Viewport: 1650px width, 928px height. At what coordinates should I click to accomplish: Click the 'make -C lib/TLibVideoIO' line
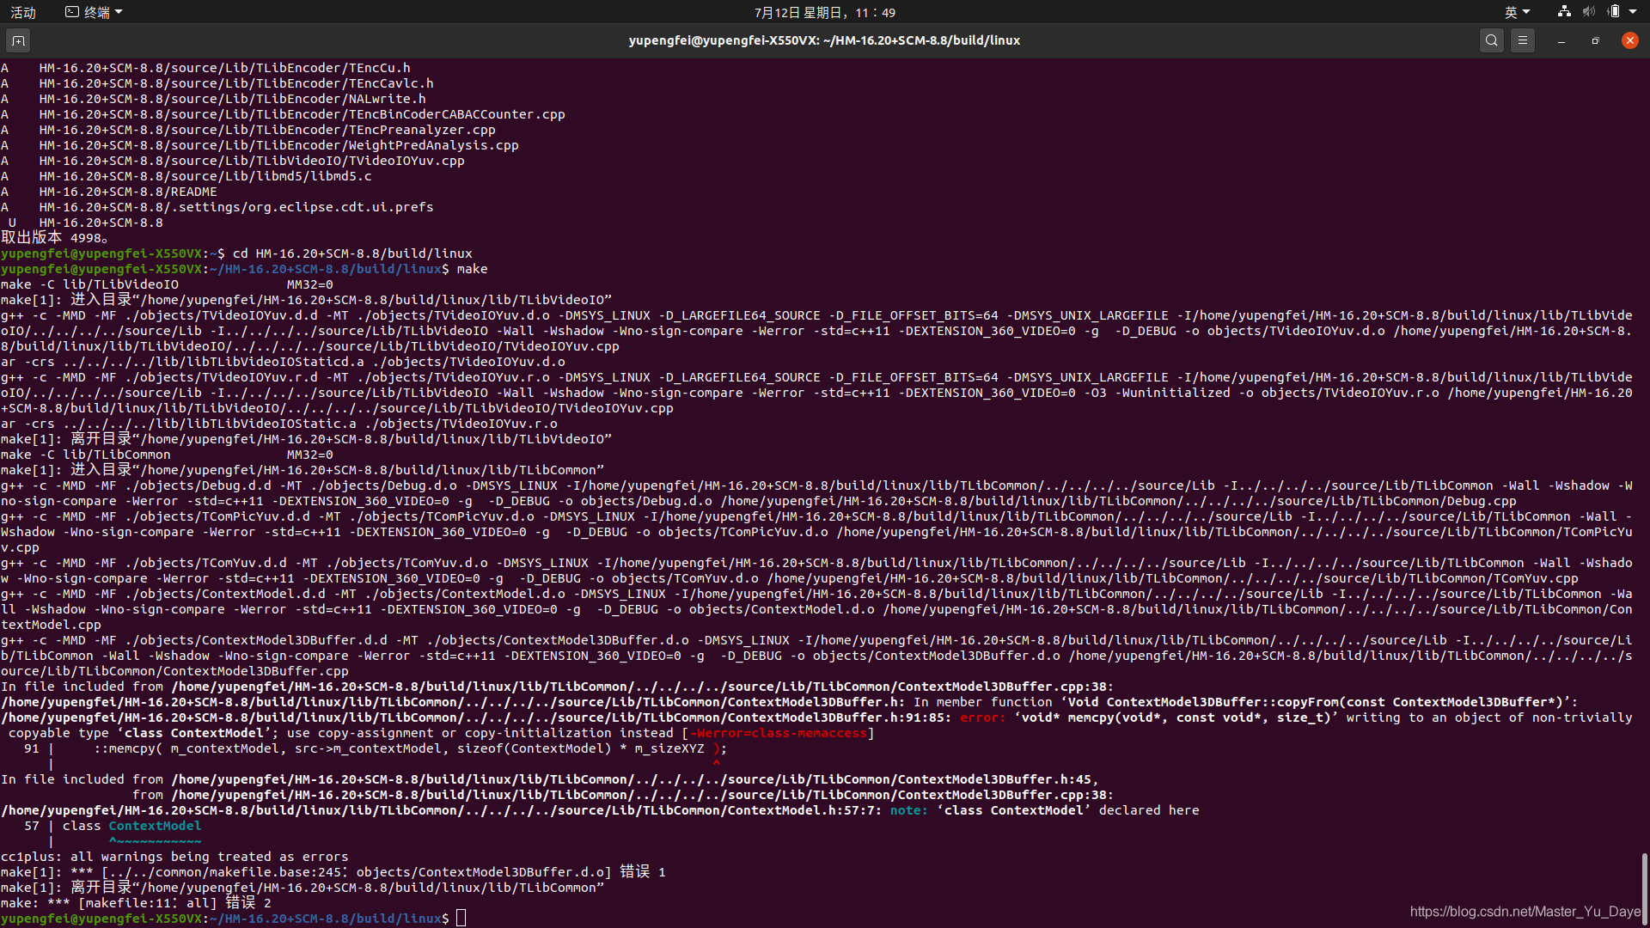167,284
